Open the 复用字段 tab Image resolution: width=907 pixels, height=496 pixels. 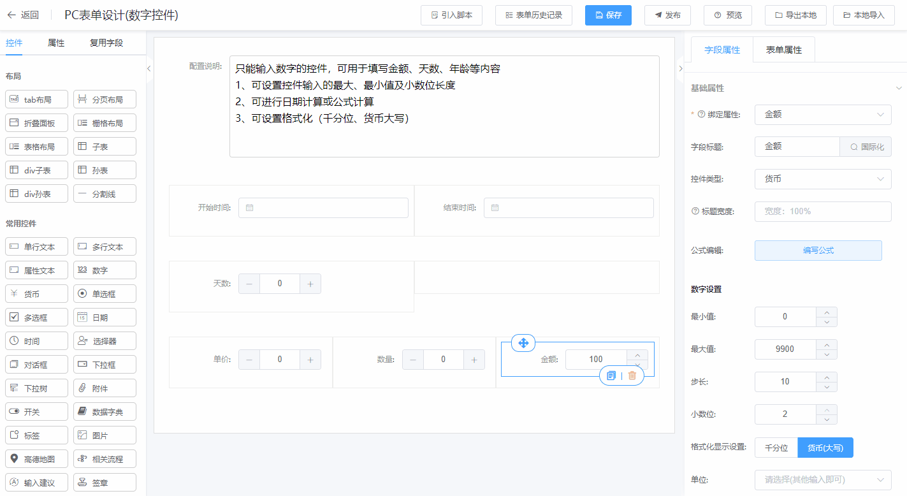click(106, 43)
